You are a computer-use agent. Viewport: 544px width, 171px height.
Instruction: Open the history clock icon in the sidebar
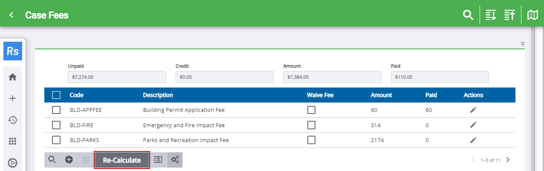(13, 120)
